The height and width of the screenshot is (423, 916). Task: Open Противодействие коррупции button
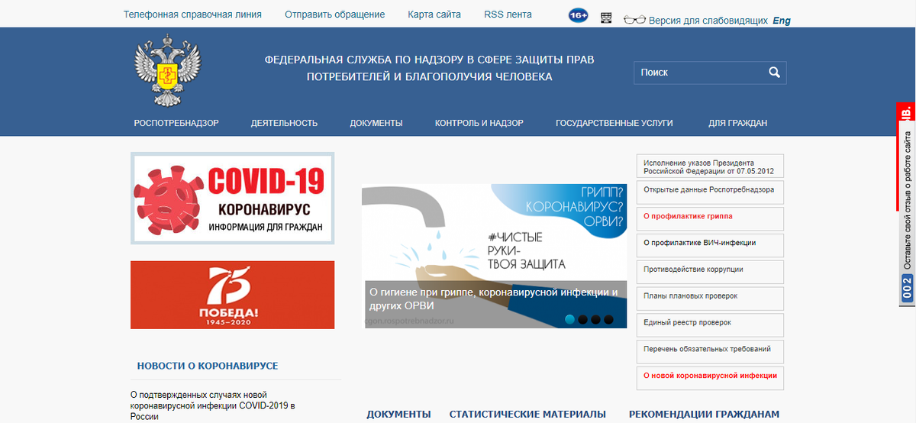pyautogui.click(x=710, y=272)
